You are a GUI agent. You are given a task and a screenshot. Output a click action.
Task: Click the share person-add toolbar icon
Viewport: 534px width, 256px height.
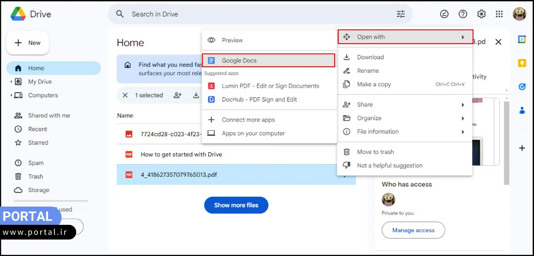[178, 95]
